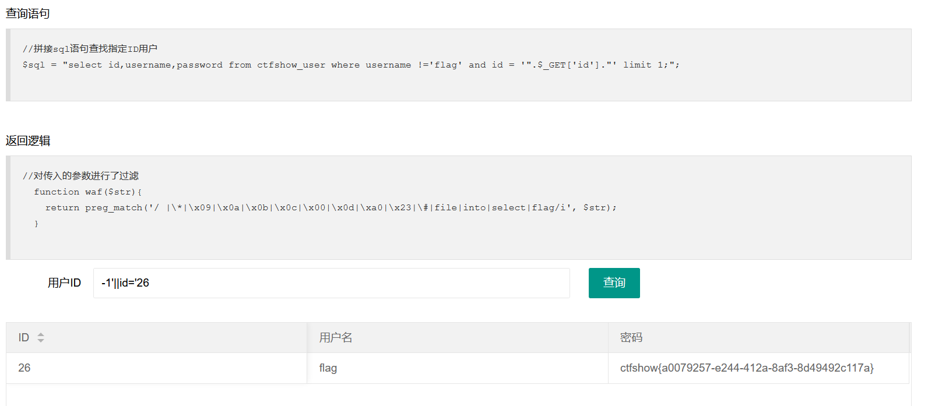Screen dimensions: 928x406
Task: Click the 用户ID field label
Action: coord(64,283)
